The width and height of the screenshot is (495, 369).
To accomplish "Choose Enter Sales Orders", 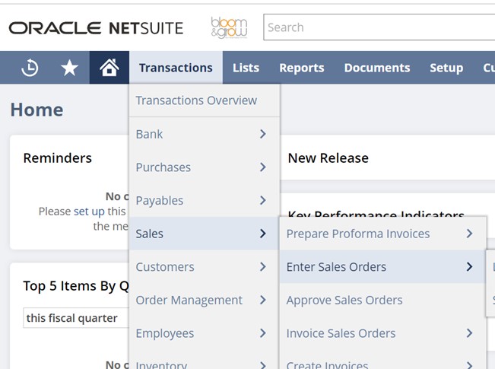I will tap(336, 267).
